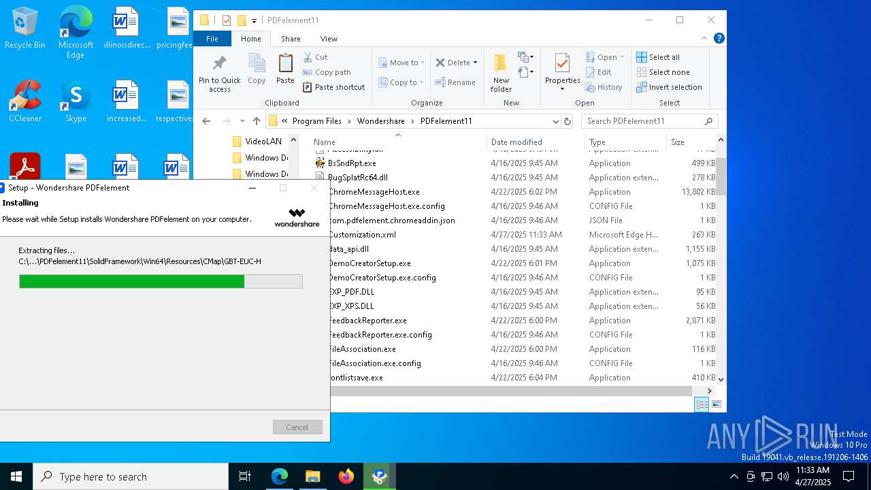Open Task View on taskbar
Screen dimensions: 871x490
click(x=245, y=476)
